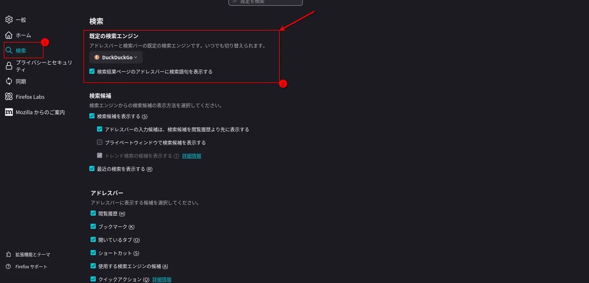The width and height of the screenshot is (589, 283).
Task: Uncheck the ブックマーク checkbox
Action: [93, 227]
